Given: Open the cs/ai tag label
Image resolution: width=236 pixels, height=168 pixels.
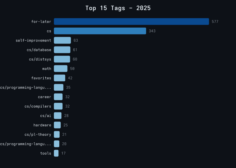Looking at the screenshot, I should pos(46,116).
